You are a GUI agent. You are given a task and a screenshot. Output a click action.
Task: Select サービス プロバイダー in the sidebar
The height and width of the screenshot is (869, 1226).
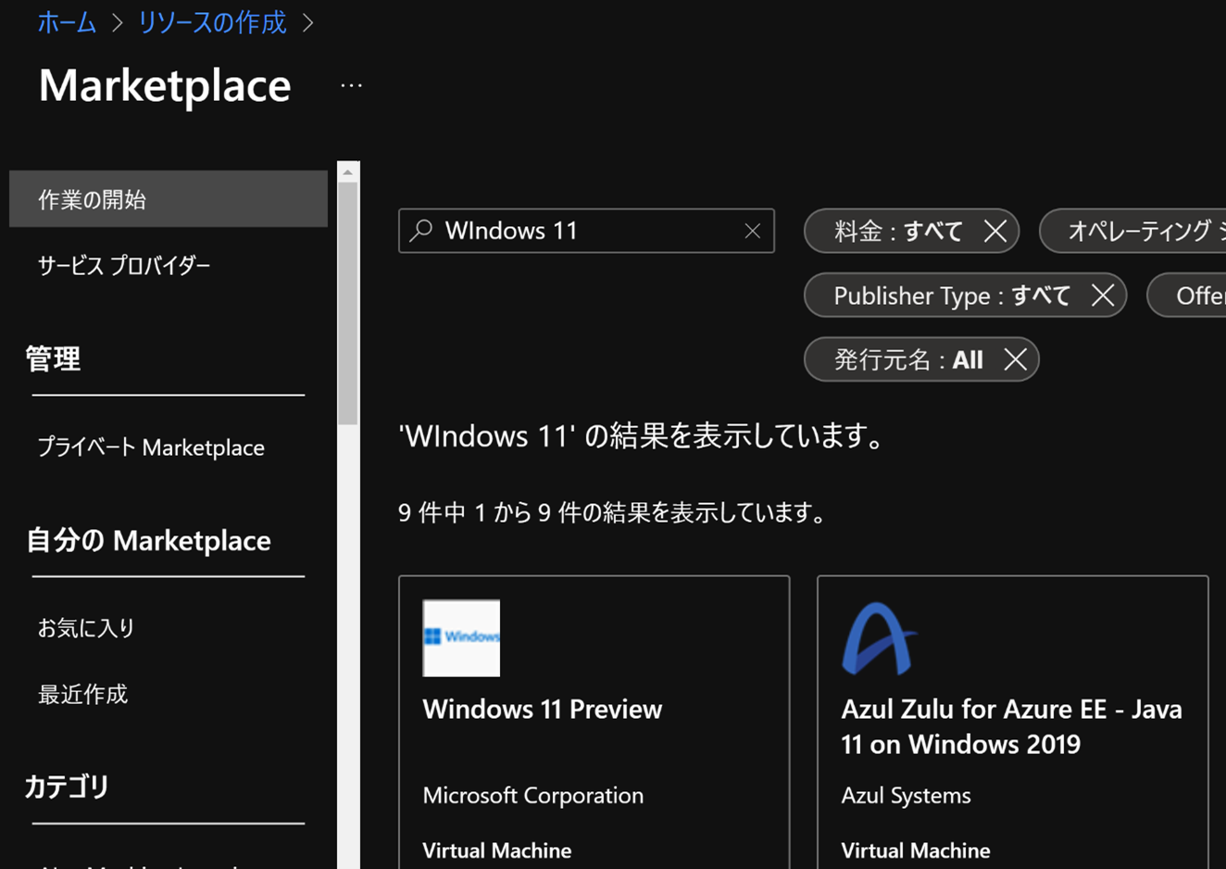click(124, 266)
